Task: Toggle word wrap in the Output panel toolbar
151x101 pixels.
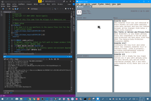Action: (58, 59)
